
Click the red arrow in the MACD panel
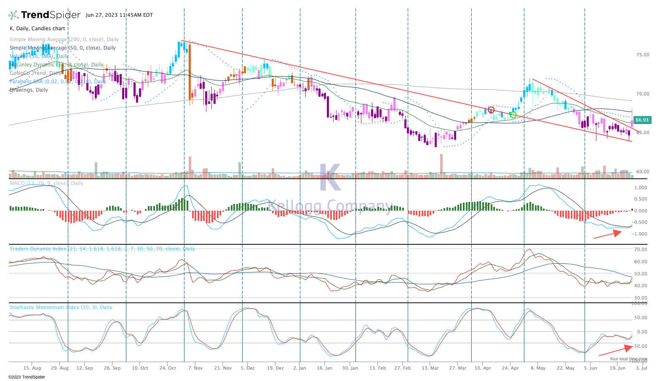pos(607,234)
